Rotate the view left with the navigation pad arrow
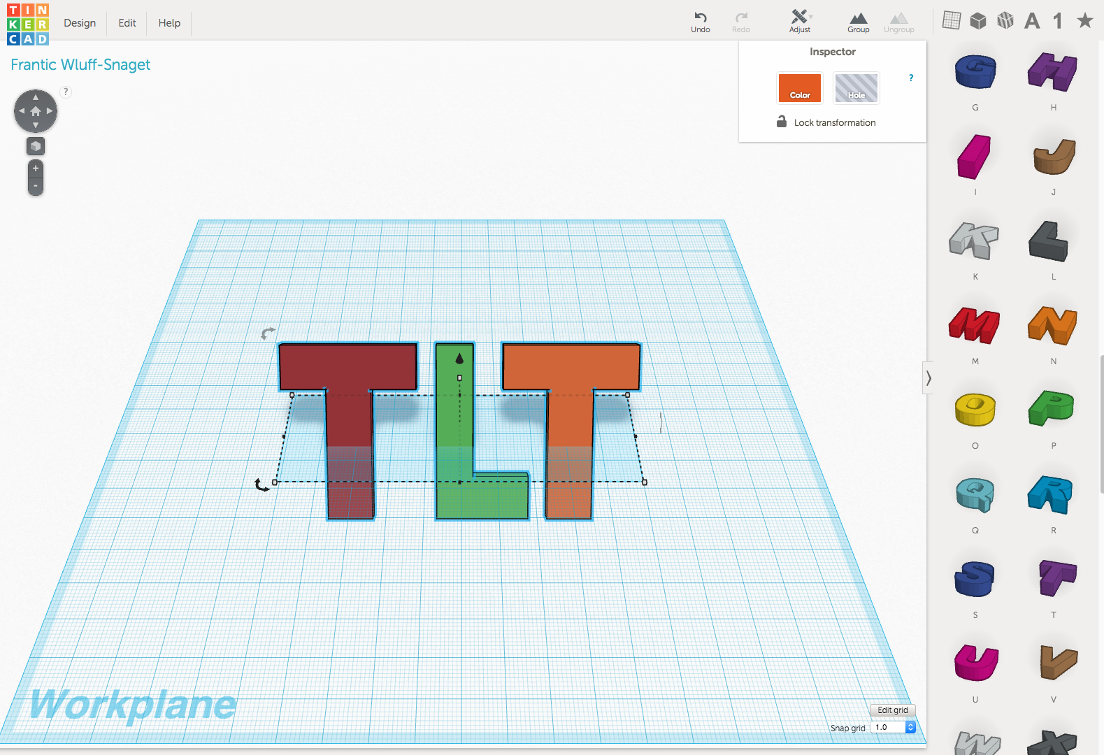Image resolution: width=1104 pixels, height=755 pixels. (x=22, y=111)
